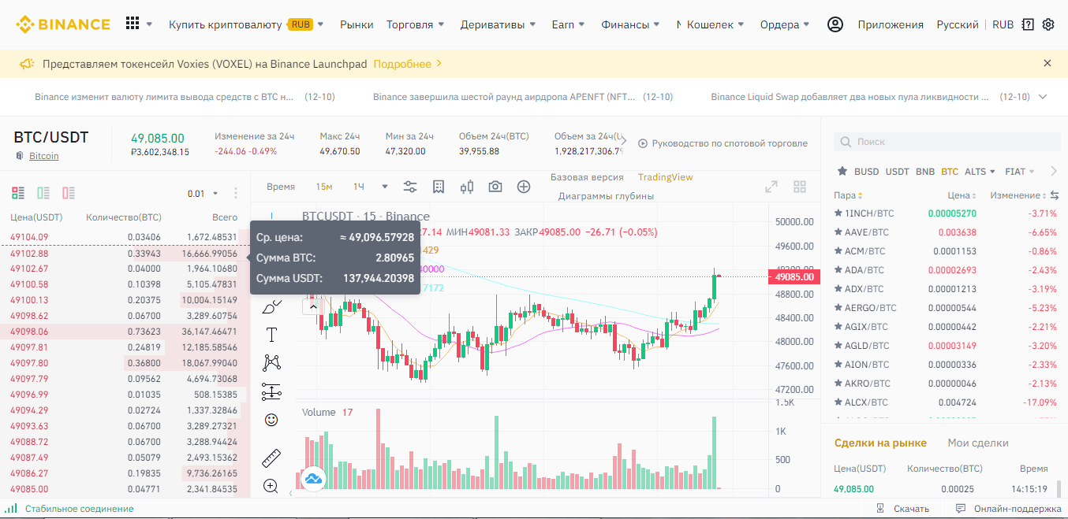Favorite the ACM/BTC pair star
This screenshot has width=1068, height=519.
pos(838,251)
